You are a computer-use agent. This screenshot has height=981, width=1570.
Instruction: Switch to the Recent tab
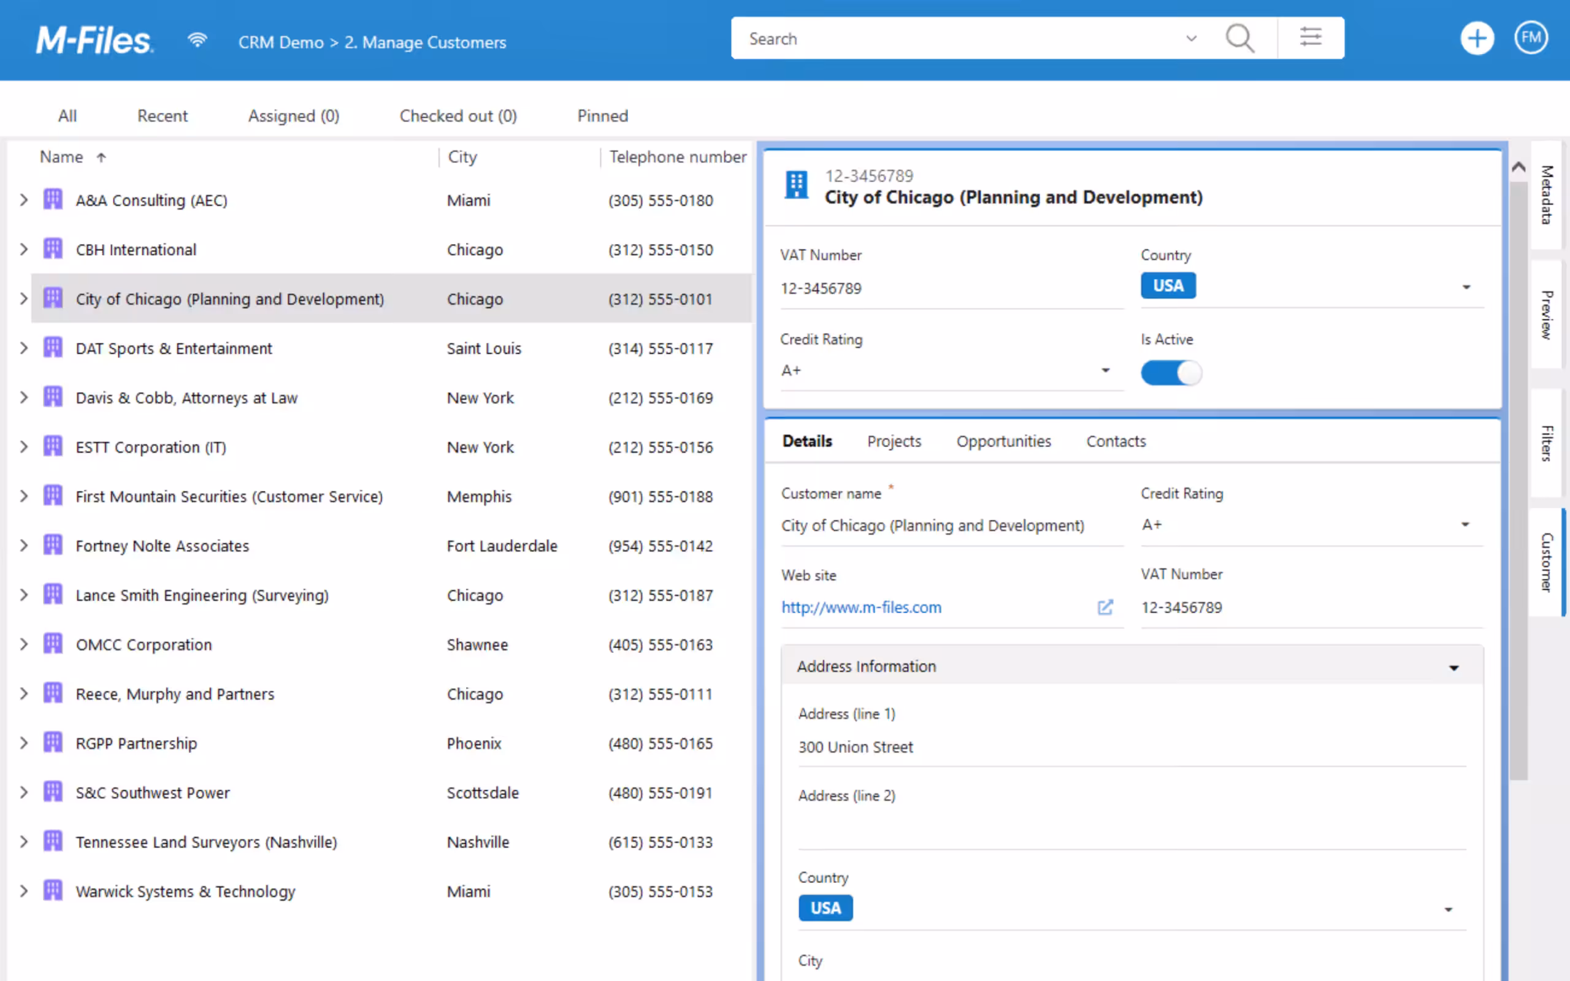(162, 115)
